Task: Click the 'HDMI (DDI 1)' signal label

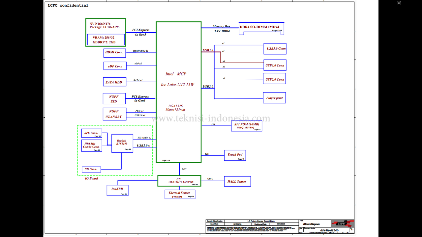Action: [140, 51]
